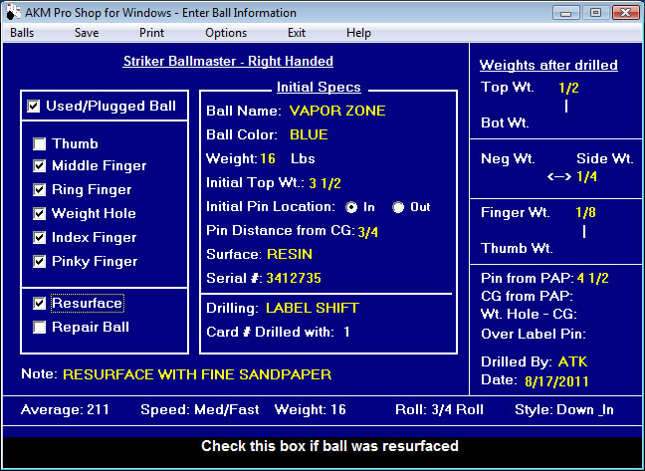Select the Out pin location radio button
This screenshot has width=645, height=471.
[399, 207]
